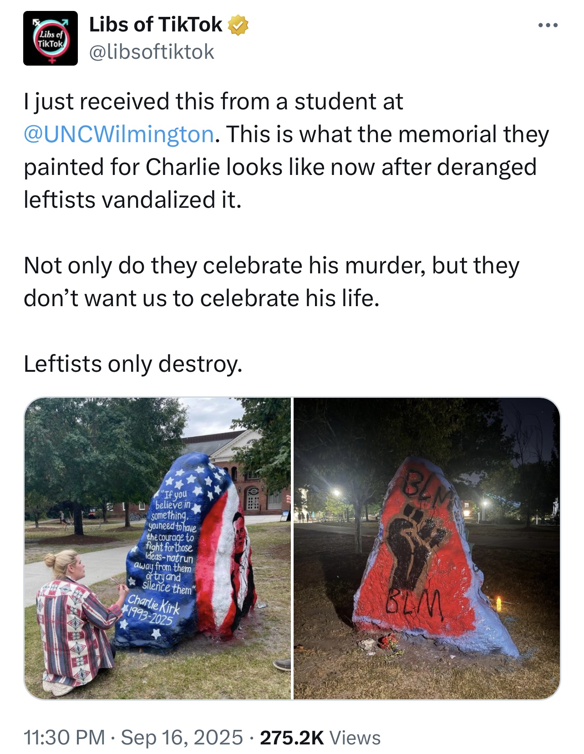
Task: Follow the @UNCWilmington mention link
Action: 119,134
